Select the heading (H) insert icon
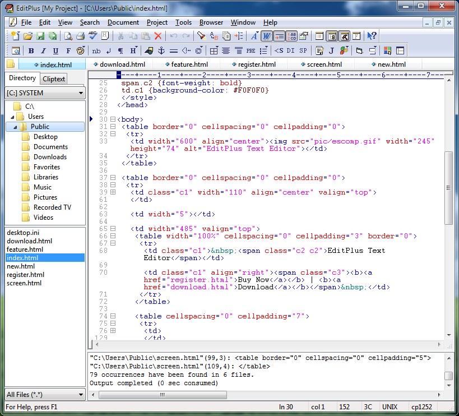 tap(133, 50)
